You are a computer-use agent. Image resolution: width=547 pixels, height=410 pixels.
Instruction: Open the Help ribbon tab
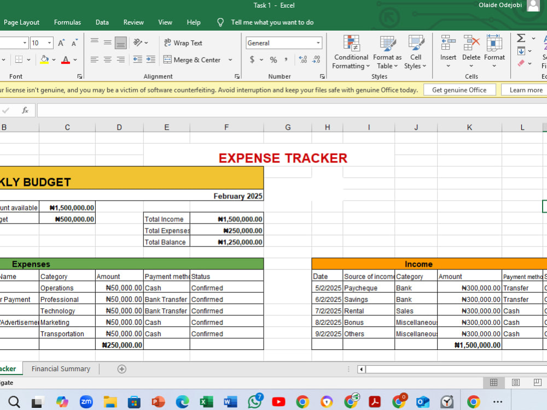coord(193,22)
